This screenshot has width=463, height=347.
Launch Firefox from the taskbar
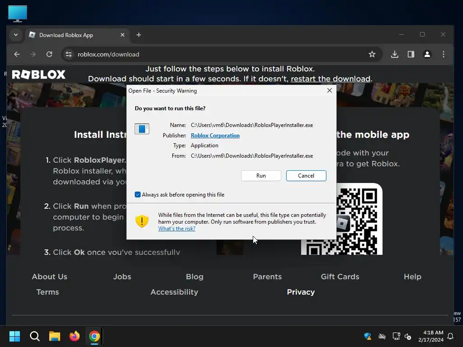(75, 336)
